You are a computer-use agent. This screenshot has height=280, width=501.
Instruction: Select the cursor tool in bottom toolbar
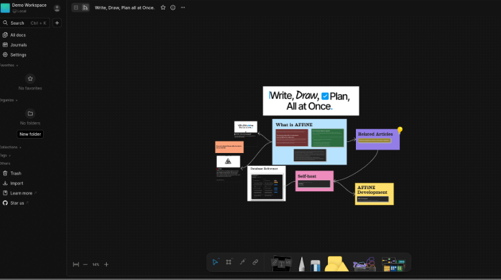point(215,262)
